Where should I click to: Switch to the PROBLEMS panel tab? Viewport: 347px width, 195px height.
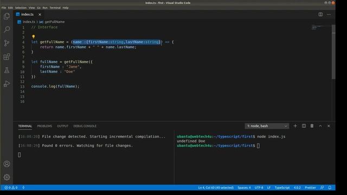(44, 126)
